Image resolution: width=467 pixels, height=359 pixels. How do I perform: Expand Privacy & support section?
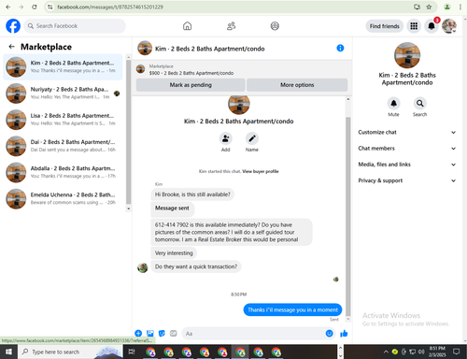[x=407, y=180]
